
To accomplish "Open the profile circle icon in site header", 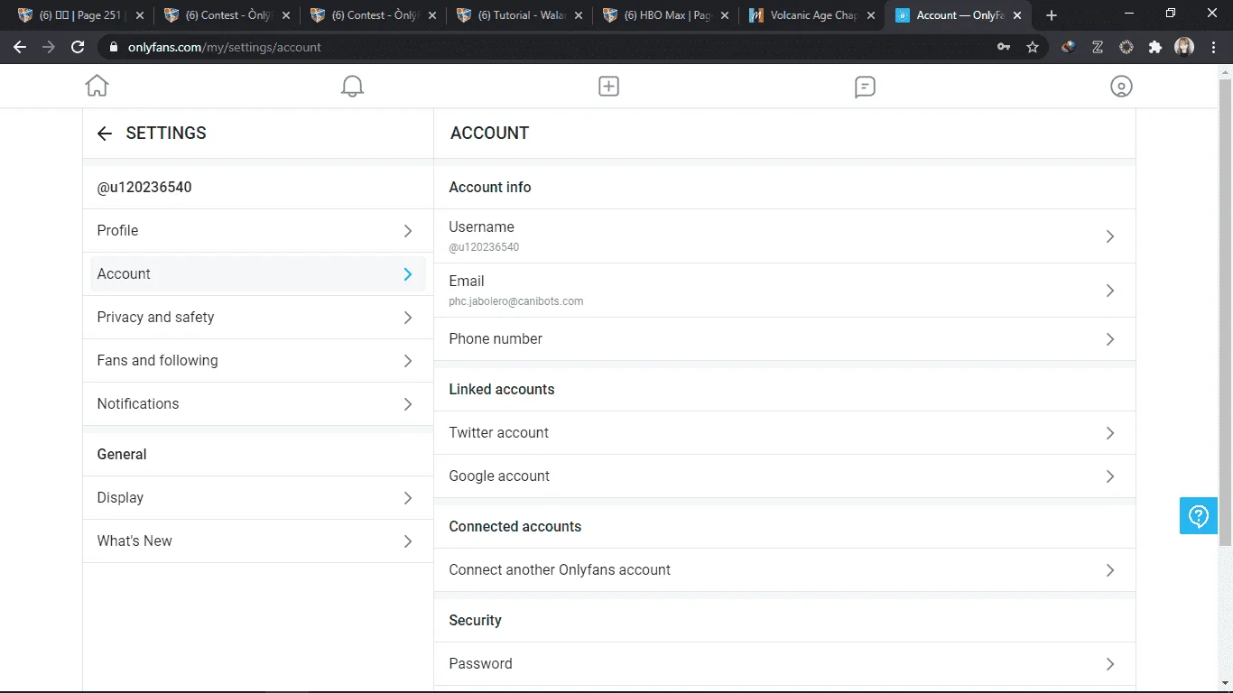I will (x=1121, y=87).
